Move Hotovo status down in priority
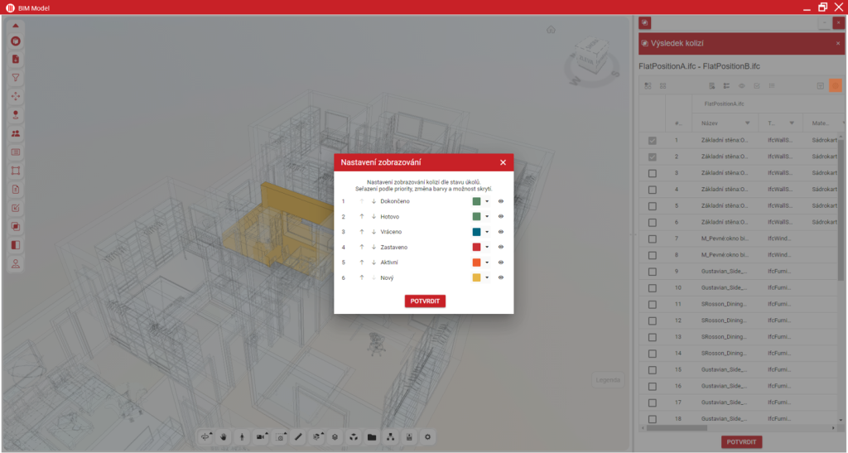The width and height of the screenshot is (848, 453). (373, 216)
